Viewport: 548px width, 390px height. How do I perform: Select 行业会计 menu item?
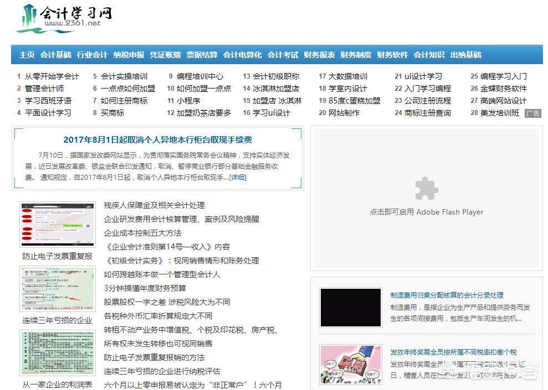pyautogui.click(x=93, y=55)
